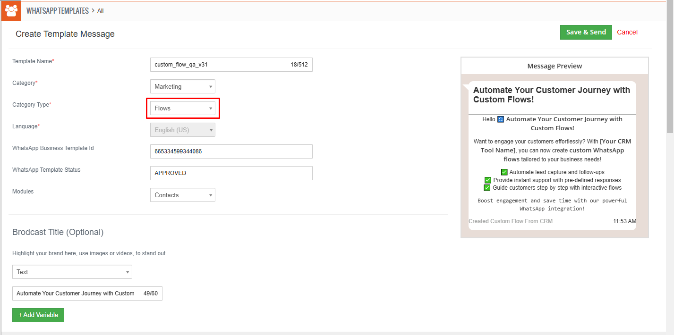Click green checkmark beside Guide customers step-by-step

[x=487, y=188]
